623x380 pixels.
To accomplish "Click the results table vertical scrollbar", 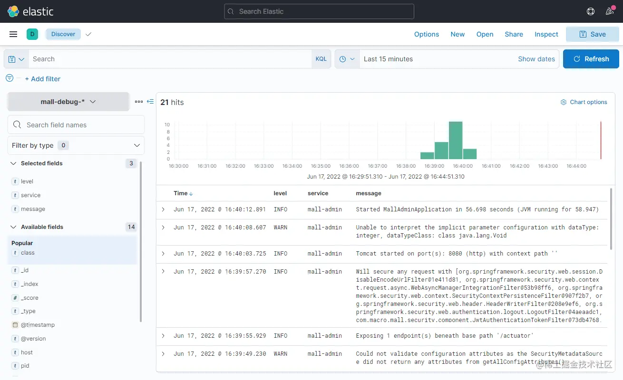I will (611, 219).
